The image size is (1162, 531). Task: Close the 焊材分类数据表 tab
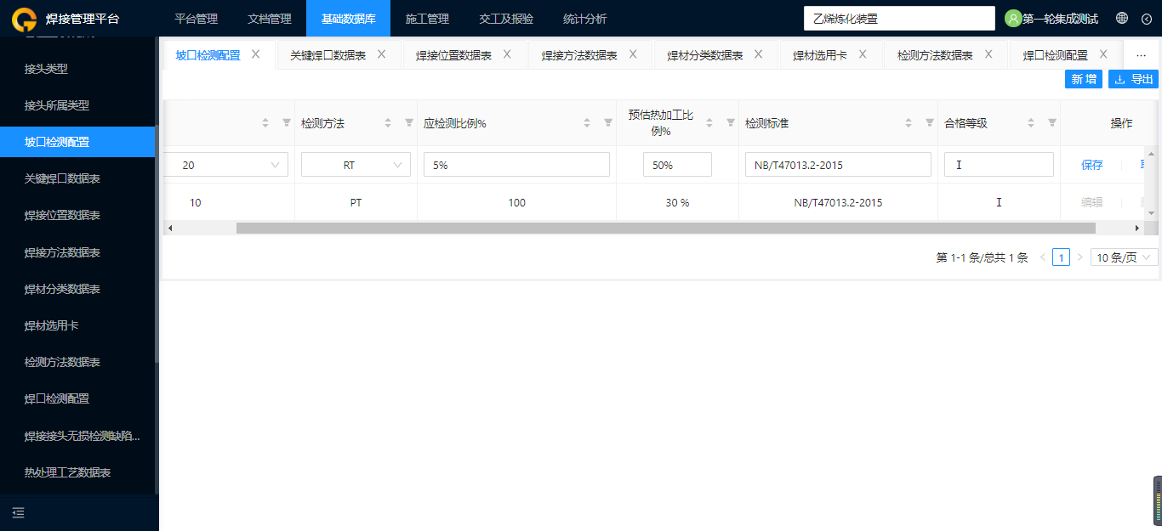click(x=759, y=54)
